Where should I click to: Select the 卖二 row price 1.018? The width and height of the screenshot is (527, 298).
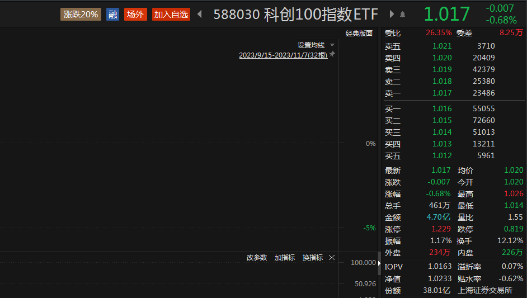[x=442, y=81]
